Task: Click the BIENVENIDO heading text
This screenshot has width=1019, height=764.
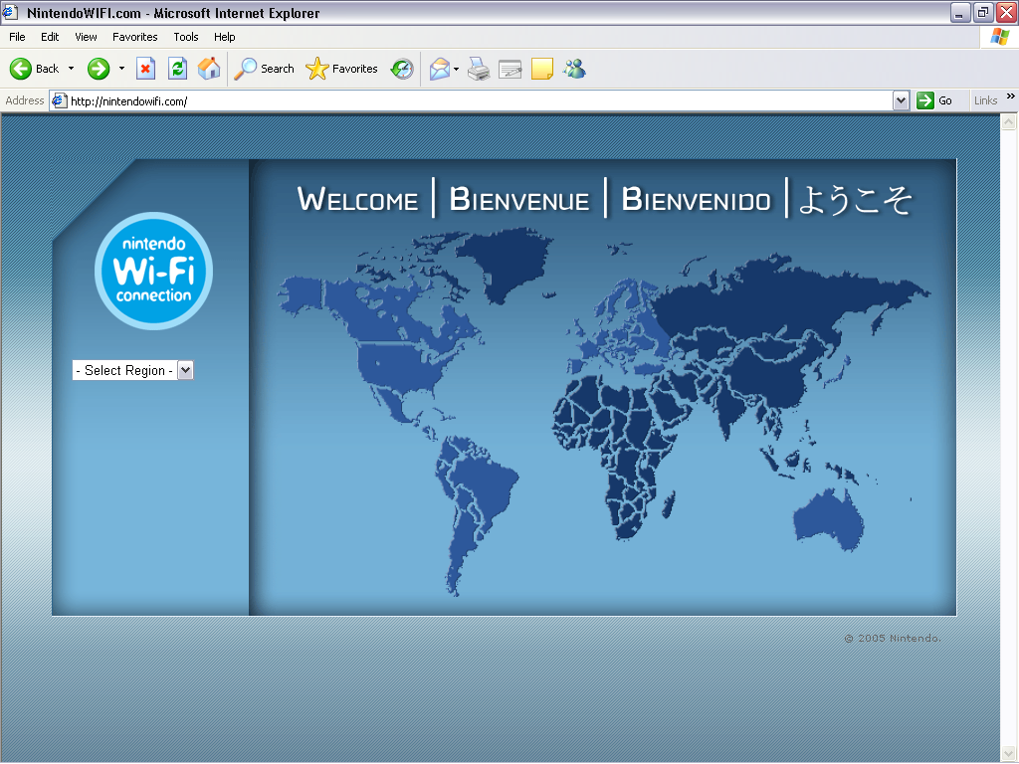Action: 696,199
